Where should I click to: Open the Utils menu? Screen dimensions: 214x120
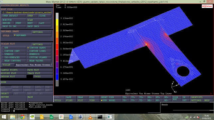point(59,100)
